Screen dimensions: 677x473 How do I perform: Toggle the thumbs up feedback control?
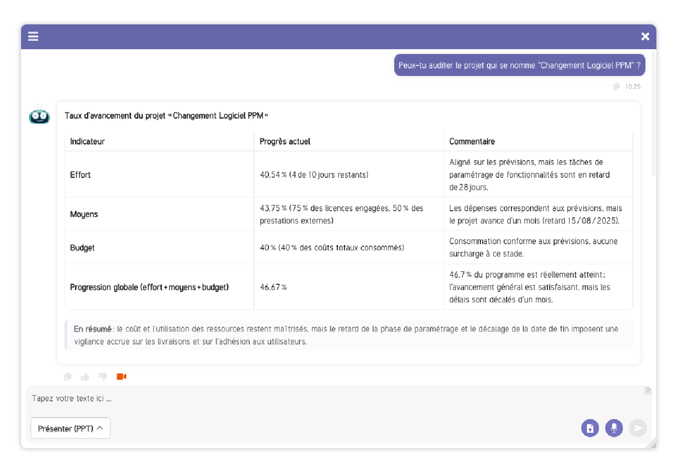click(85, 376)
